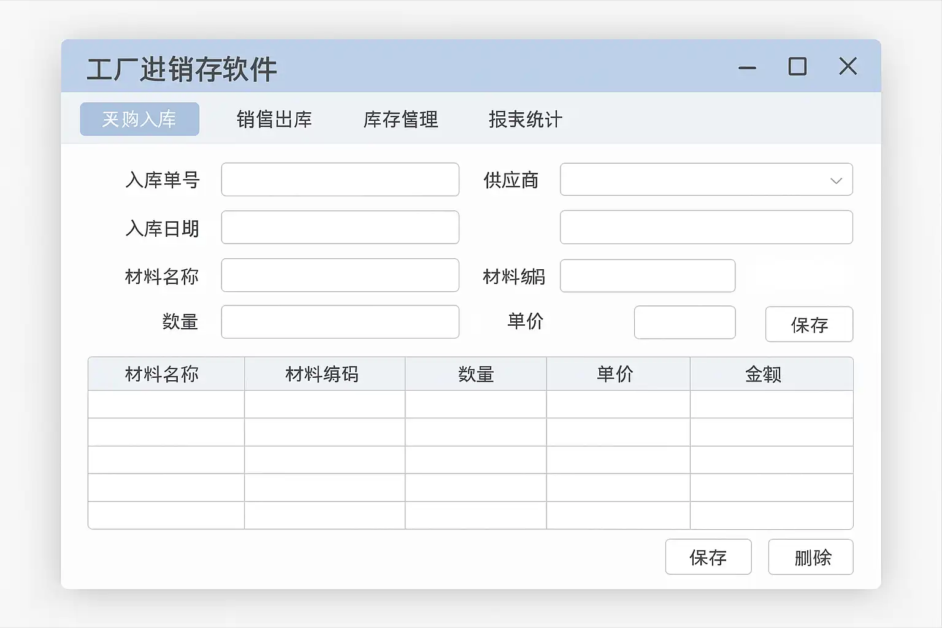
Task: Click the 金额 column header
Action: [x=772, y=373]
